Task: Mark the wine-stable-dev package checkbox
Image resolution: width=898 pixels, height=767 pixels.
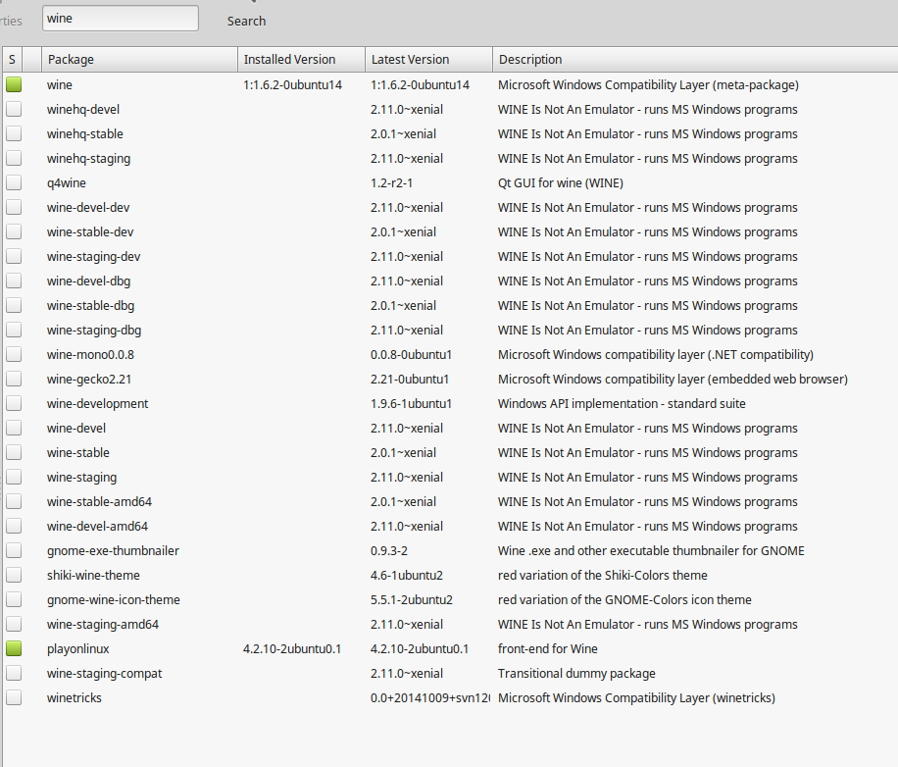Action: [14, 232]
